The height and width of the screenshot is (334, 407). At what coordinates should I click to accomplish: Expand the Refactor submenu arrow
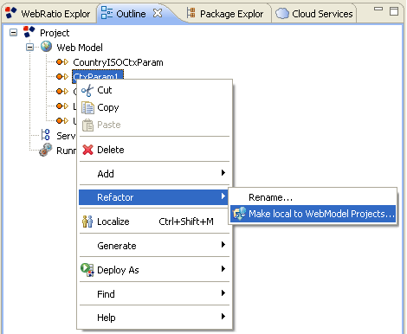(x=223, y=196)
